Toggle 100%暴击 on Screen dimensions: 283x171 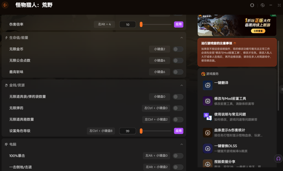pyautogui.click(x=178, y=156)
